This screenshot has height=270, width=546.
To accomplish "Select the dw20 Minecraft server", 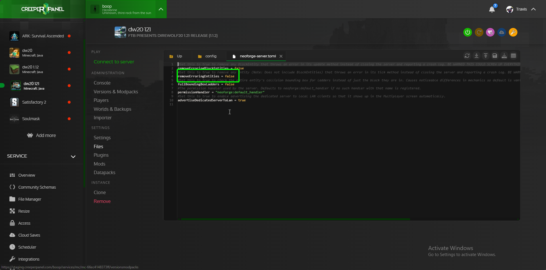I will point(40,53).
